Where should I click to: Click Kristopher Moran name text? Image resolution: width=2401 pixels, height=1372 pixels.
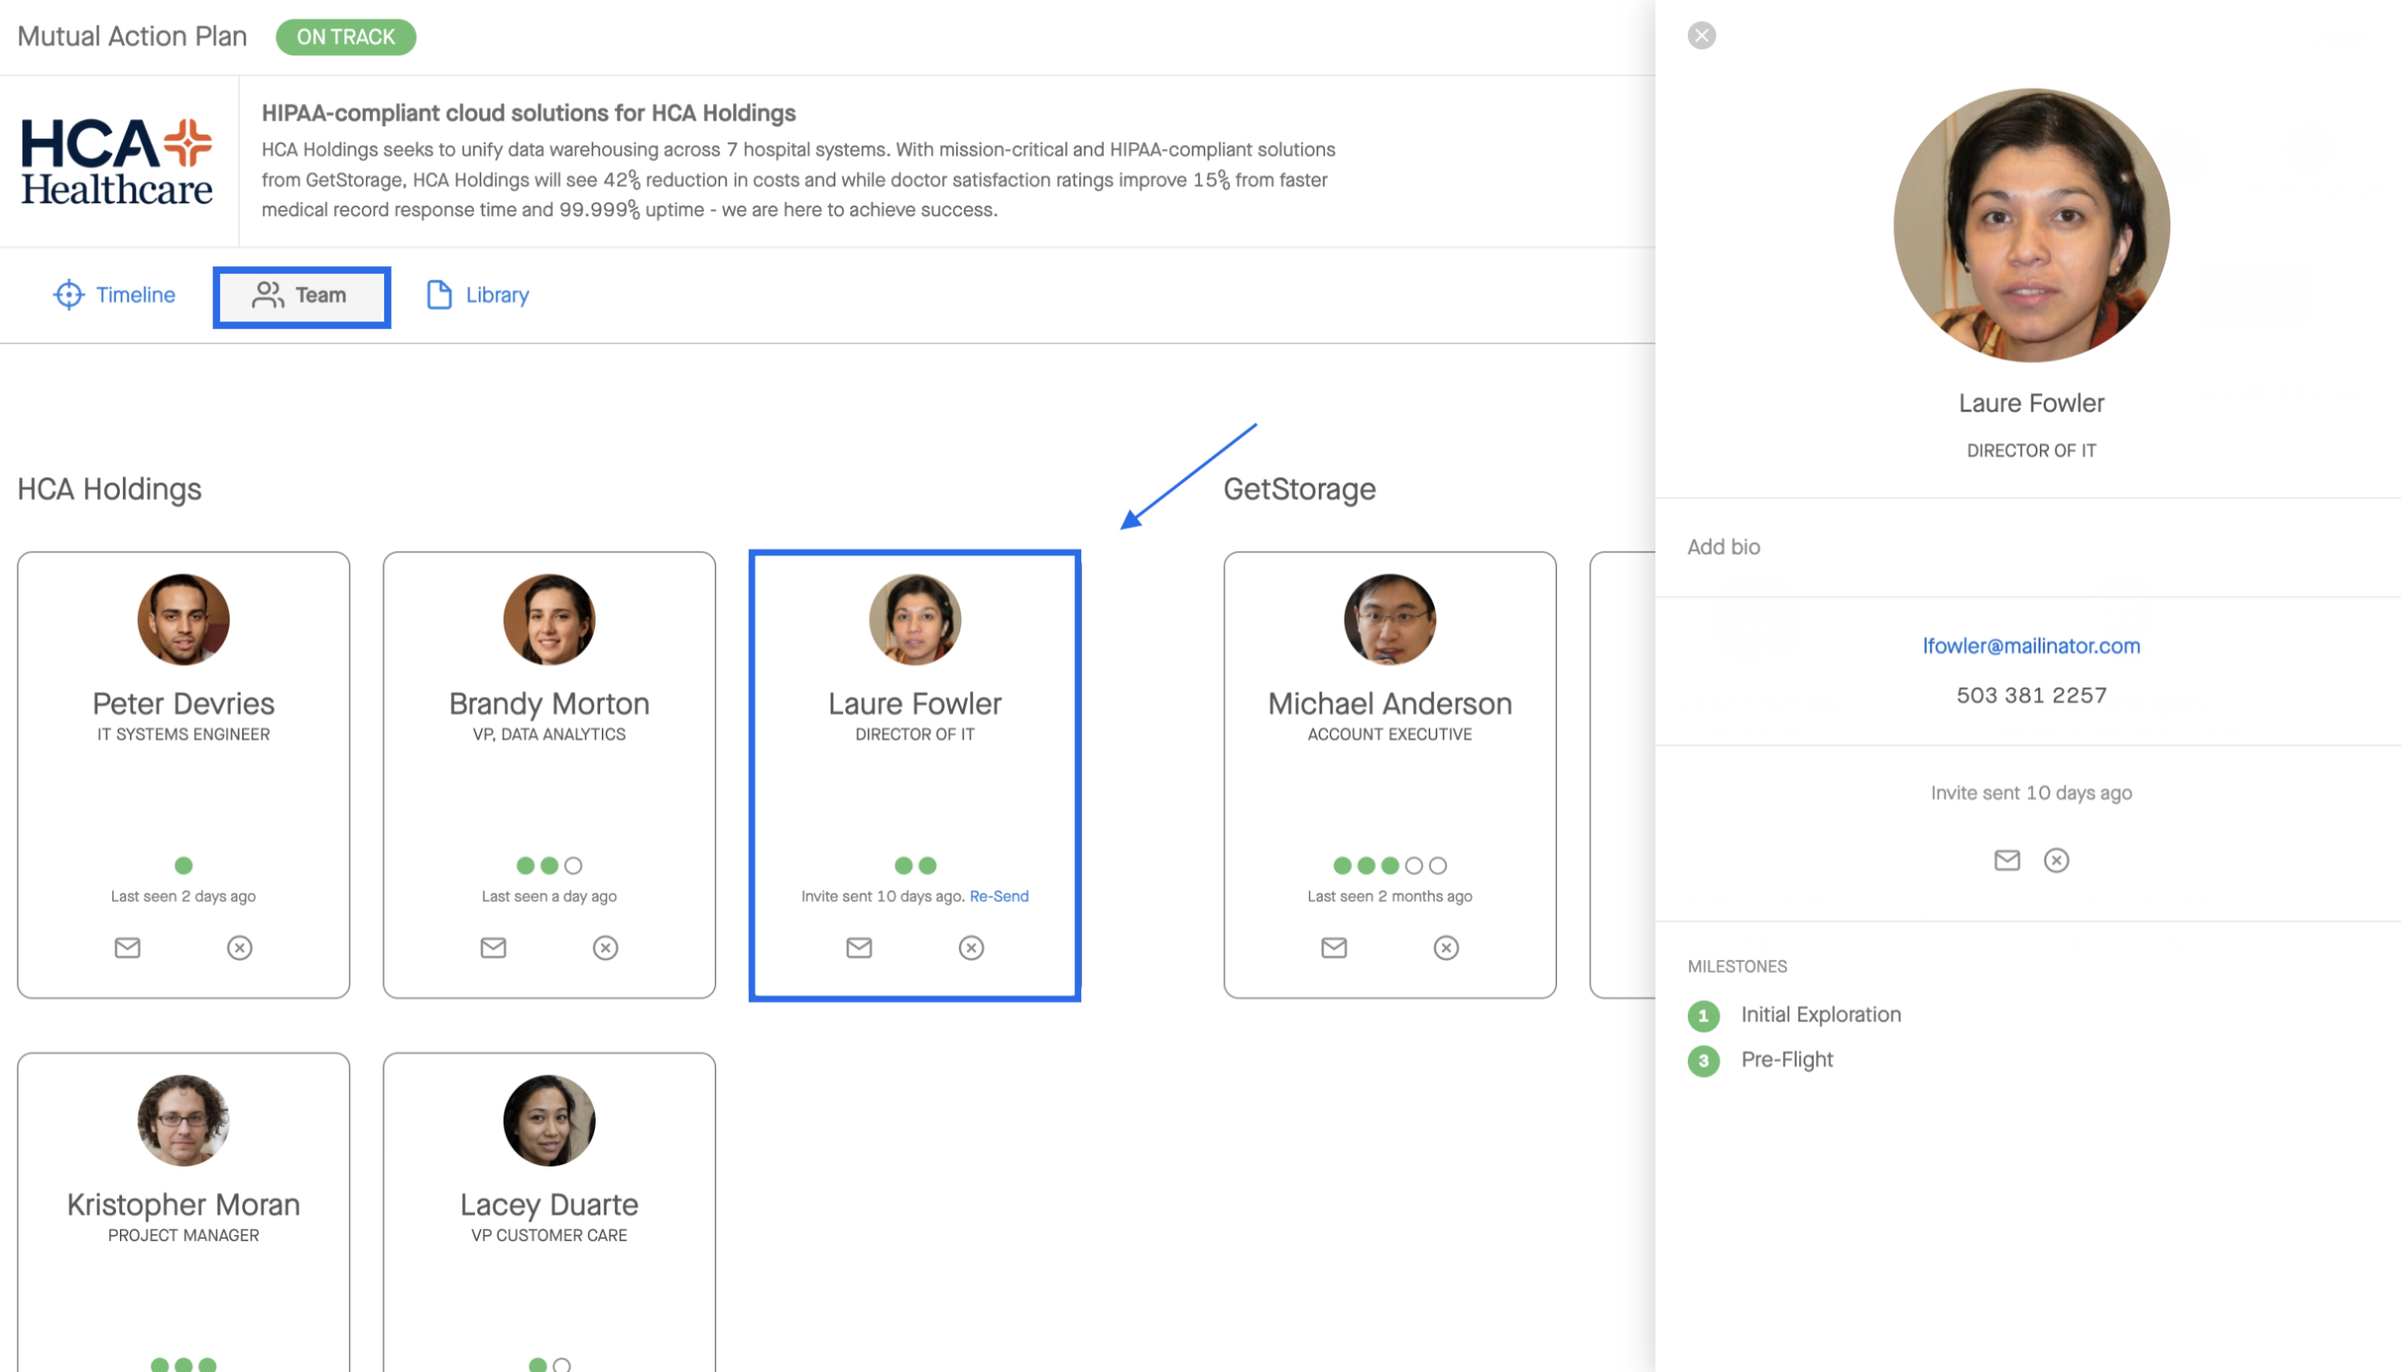point(184,1205)
